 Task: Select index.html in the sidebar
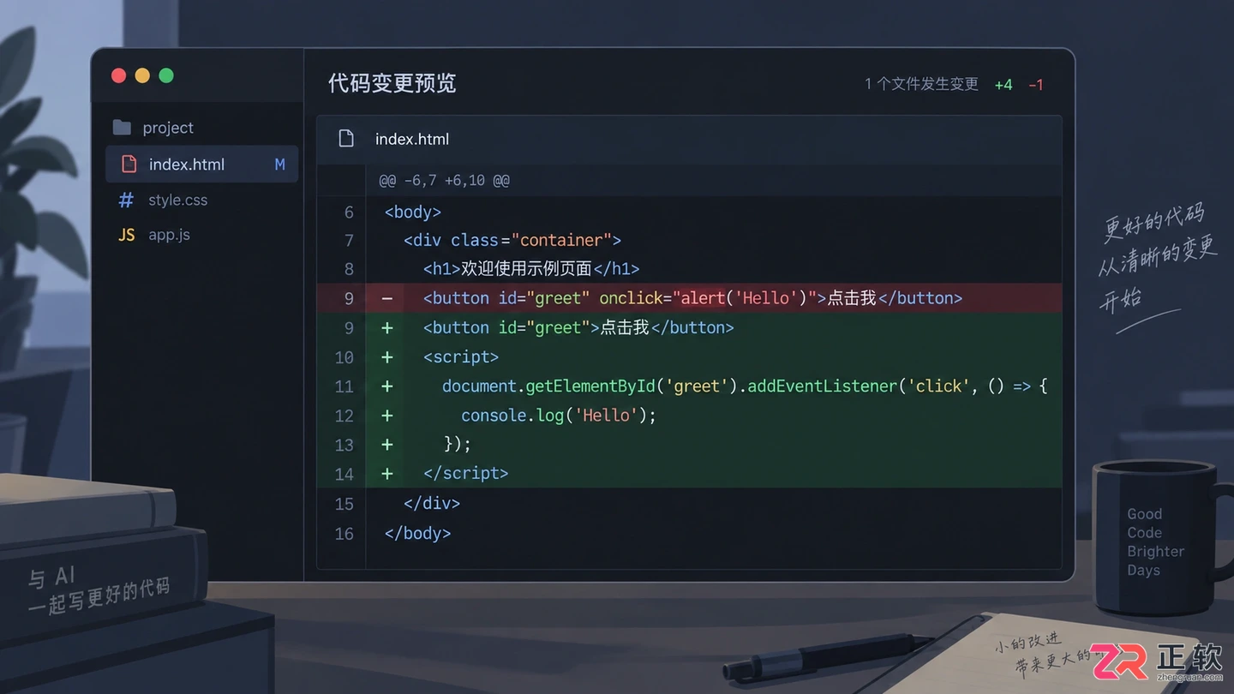coord(201,164)
